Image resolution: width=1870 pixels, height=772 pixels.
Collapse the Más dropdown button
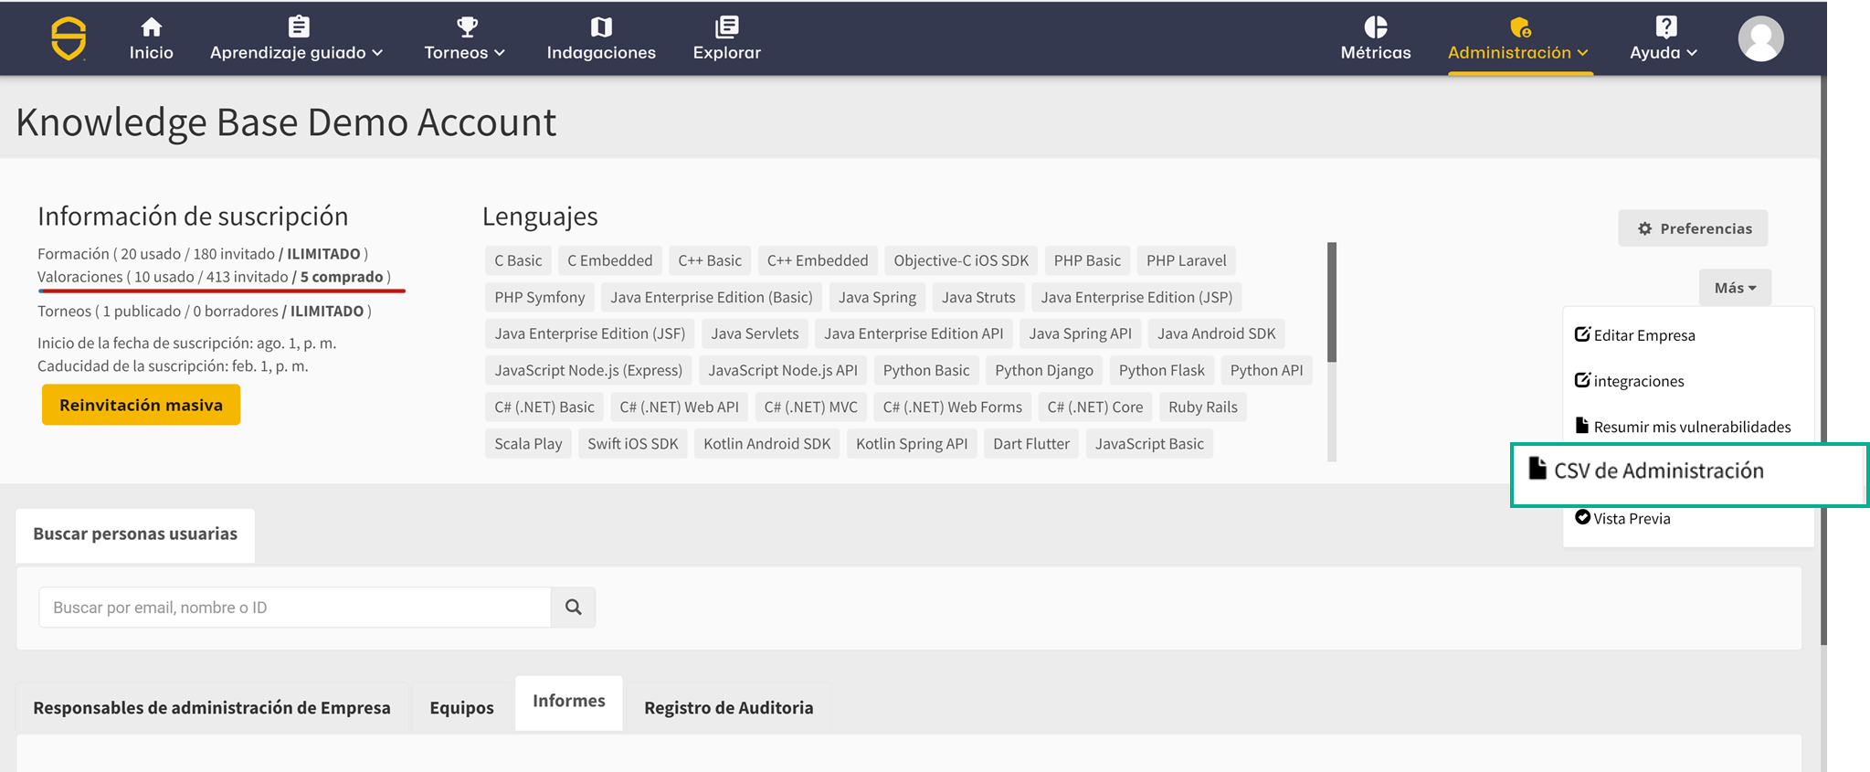coord(1735,288)
